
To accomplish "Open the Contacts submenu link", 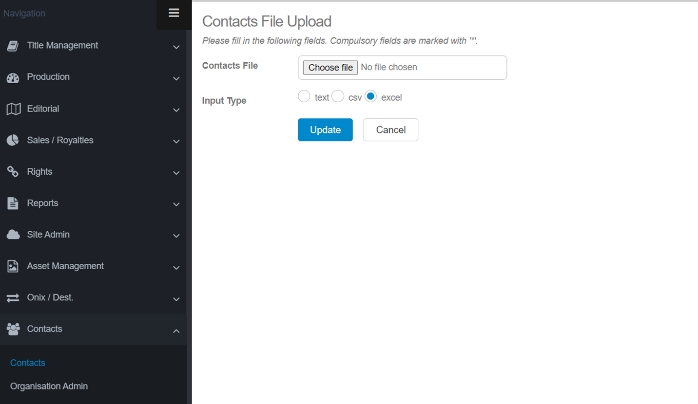I will [28, 363].
